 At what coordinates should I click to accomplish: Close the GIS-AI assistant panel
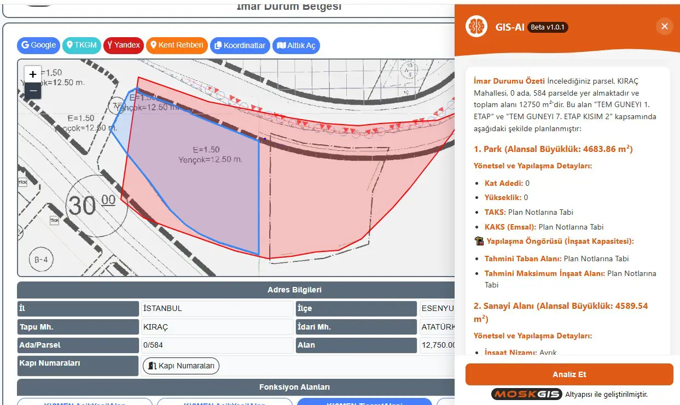click(x=665, y=26)
